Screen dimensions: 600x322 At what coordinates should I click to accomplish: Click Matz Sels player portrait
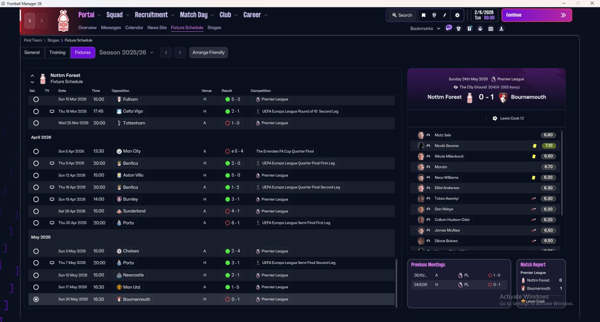(x=421, y=135)
